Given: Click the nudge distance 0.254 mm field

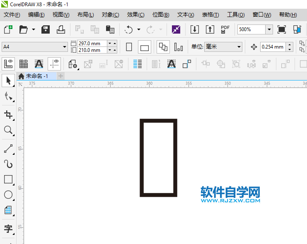Looking at the screenshot, I should [273, 47].
